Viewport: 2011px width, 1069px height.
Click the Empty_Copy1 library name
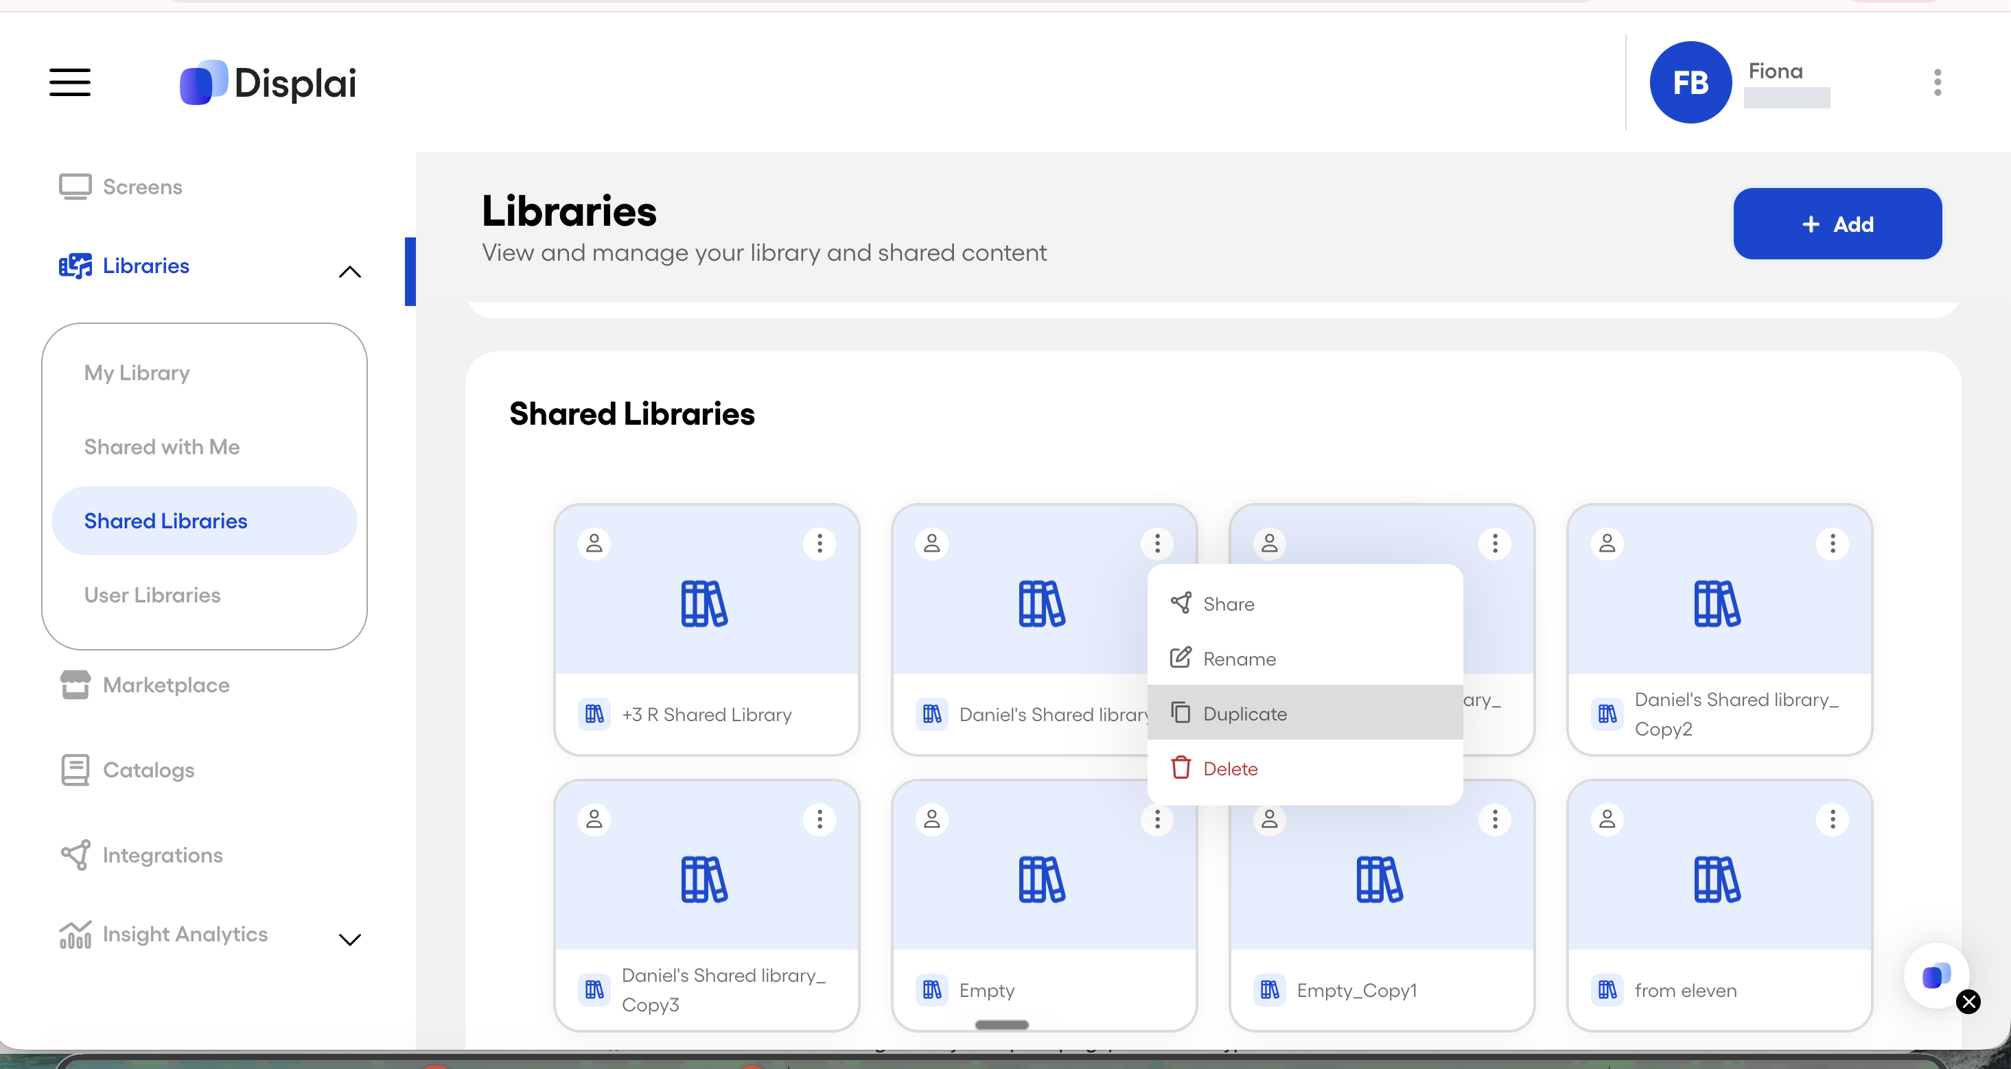1356,990
